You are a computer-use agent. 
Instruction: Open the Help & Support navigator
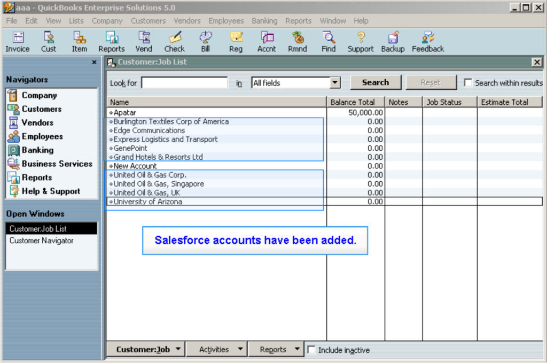pyautogui.click(x=44, y=191)
